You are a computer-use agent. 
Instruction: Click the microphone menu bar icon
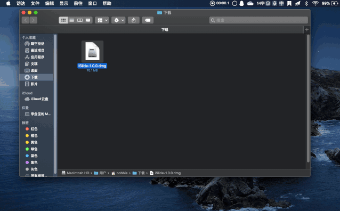pyautogui.click(x=274, y=3)
